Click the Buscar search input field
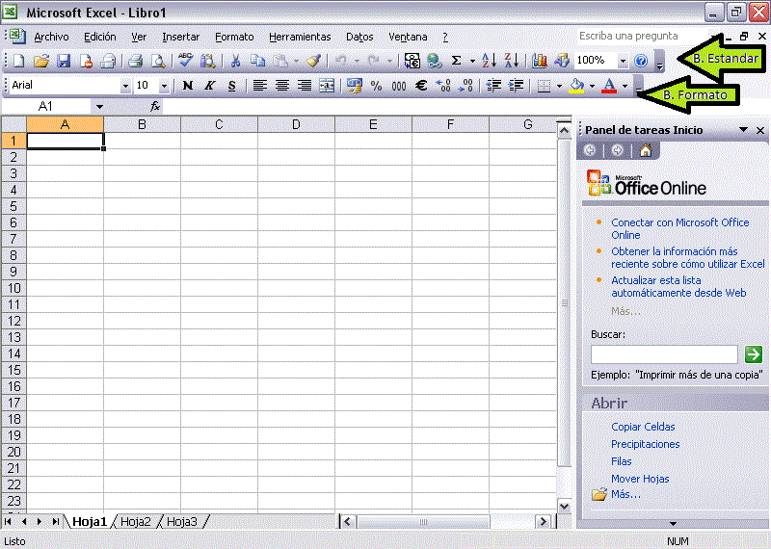 click(x=664, y=353)
